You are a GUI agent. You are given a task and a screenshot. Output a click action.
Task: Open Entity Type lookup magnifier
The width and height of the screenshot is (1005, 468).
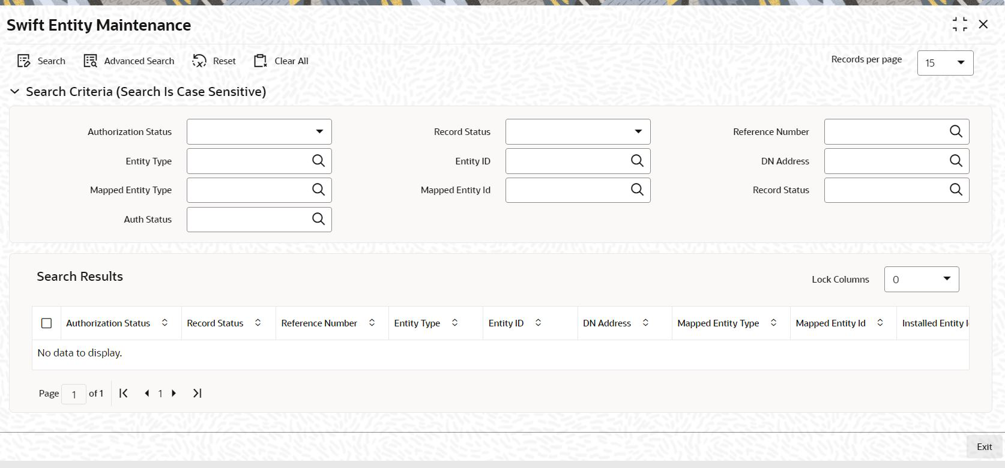(318, 161)
